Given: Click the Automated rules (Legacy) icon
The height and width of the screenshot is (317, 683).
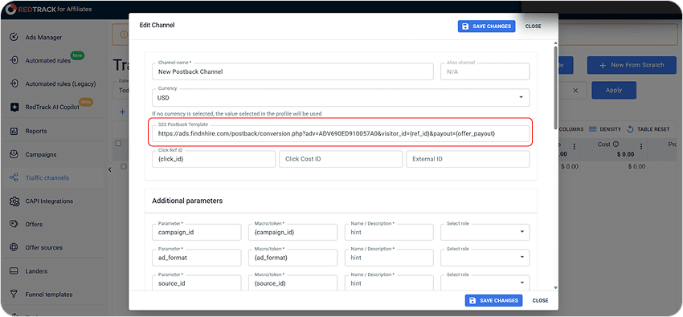Looking at the screenshot, I should pos(14,83).
